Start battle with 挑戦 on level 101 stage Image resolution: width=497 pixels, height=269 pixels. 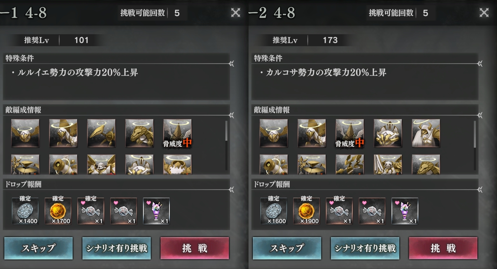click(x=195, y=248)
